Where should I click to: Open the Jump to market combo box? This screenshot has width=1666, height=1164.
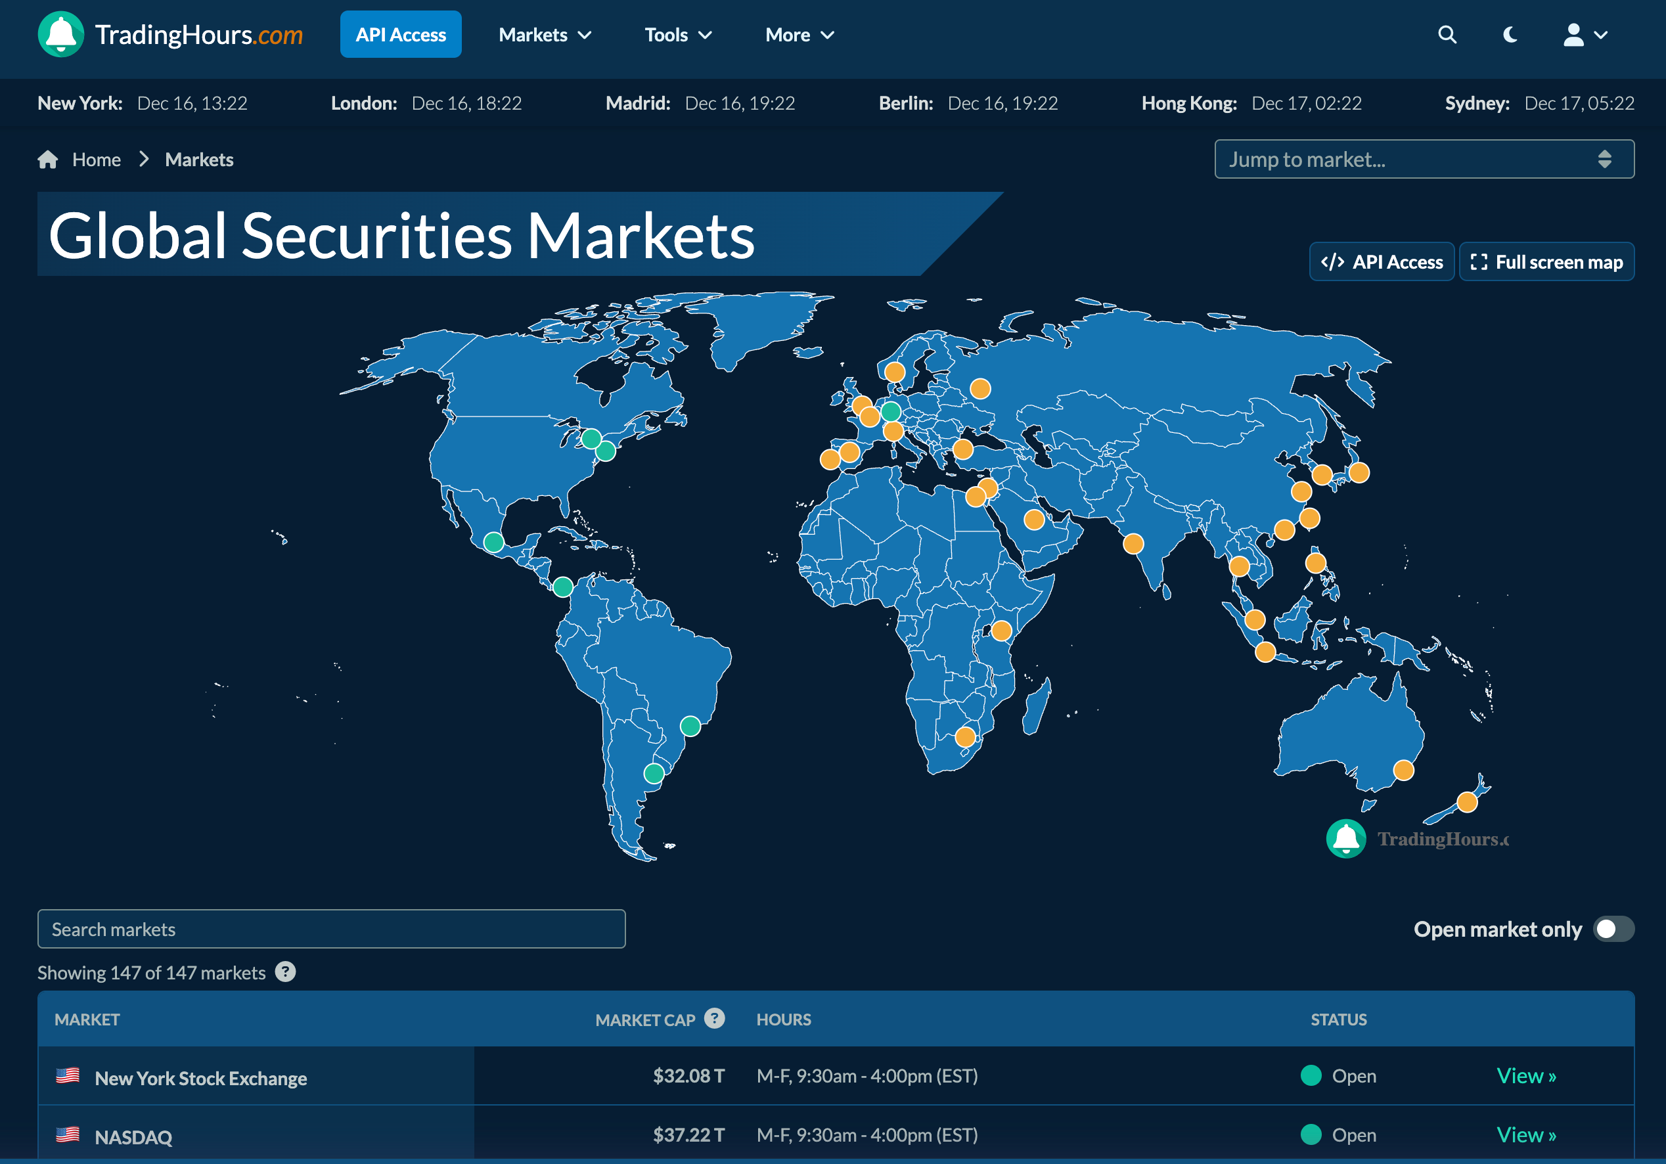(1424, 159)
